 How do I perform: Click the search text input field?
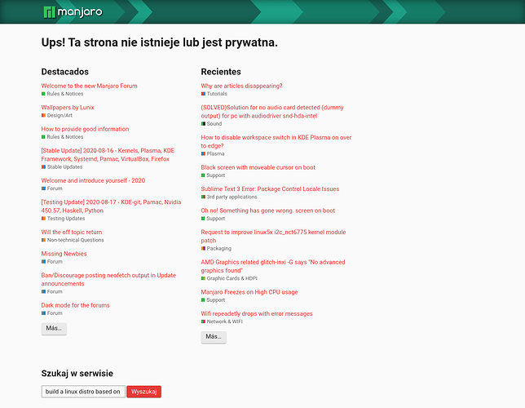pyautogui.click(x=83, y=392)
